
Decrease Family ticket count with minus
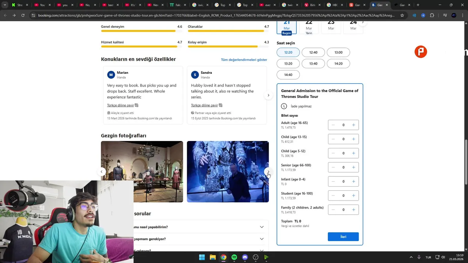(x=333, y=210)
